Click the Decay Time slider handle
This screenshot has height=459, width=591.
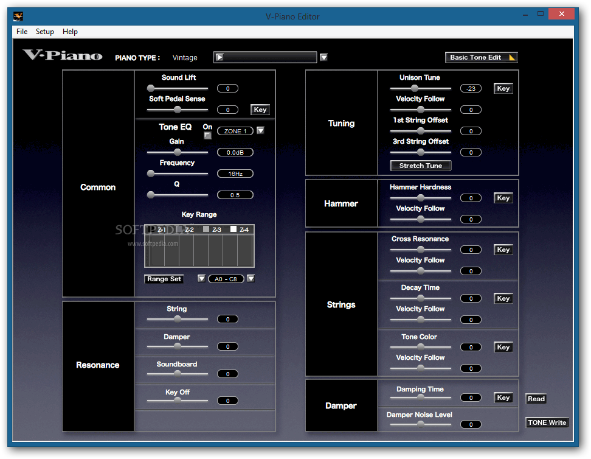pyautogui.click(x=421, y=298)
